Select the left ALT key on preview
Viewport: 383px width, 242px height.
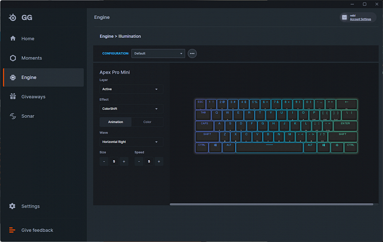click(229, 147)
